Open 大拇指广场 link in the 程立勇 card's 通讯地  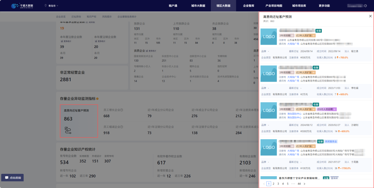tap(293, 44)
